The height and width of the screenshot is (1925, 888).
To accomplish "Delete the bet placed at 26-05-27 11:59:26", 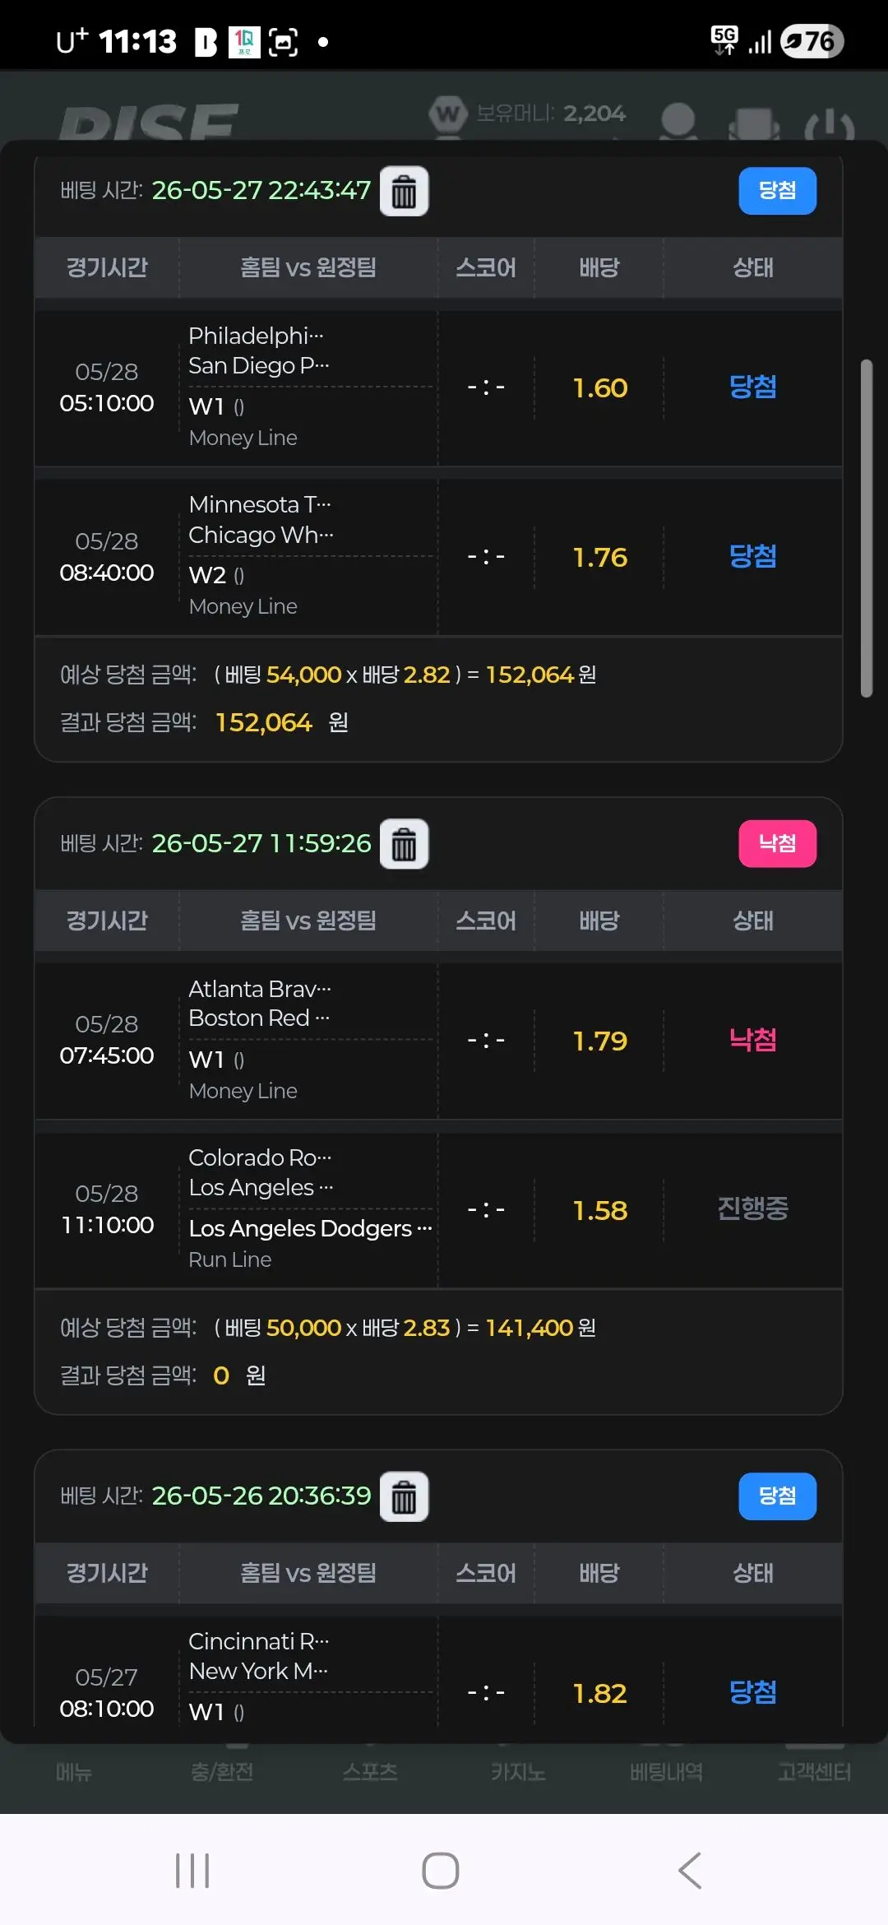I will coord(404,844).
